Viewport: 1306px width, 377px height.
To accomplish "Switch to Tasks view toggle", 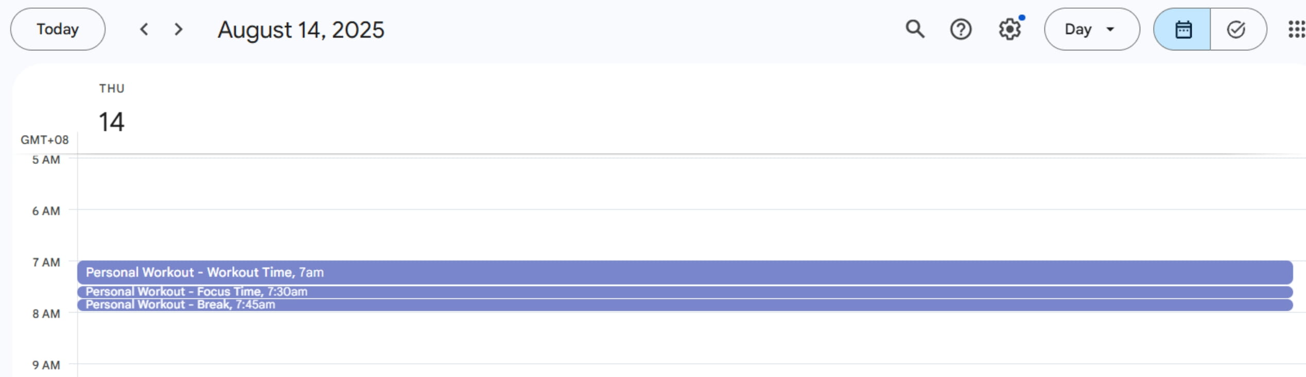I will 1236,29.
